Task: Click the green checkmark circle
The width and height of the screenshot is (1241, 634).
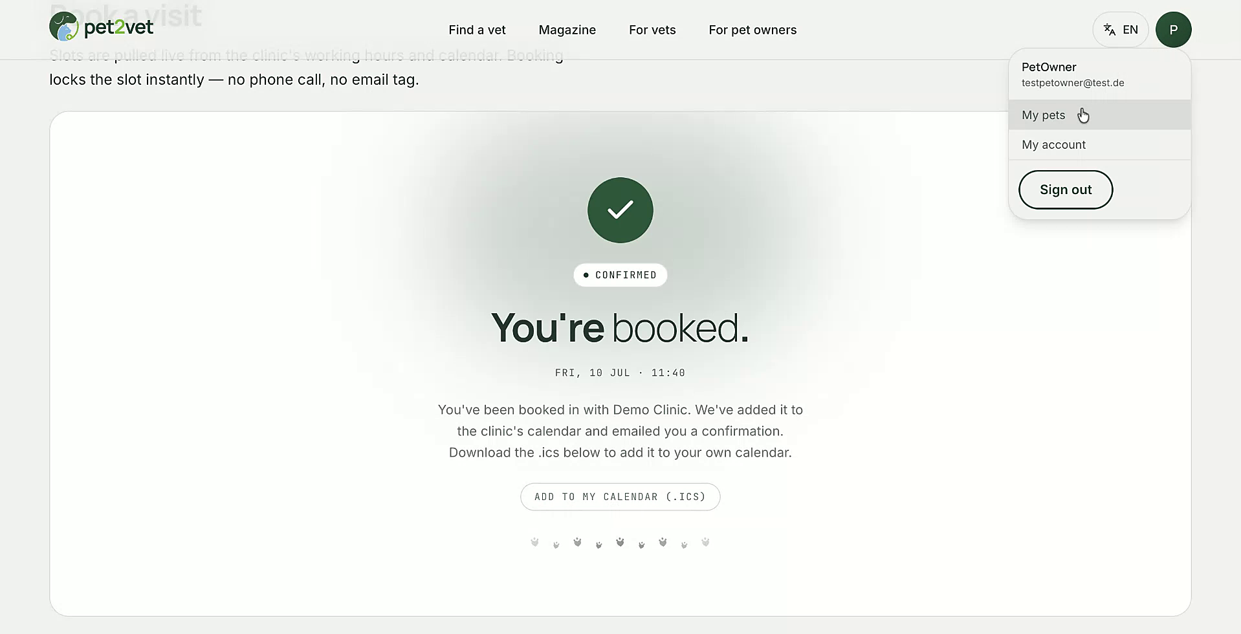Action: [620, 210]
